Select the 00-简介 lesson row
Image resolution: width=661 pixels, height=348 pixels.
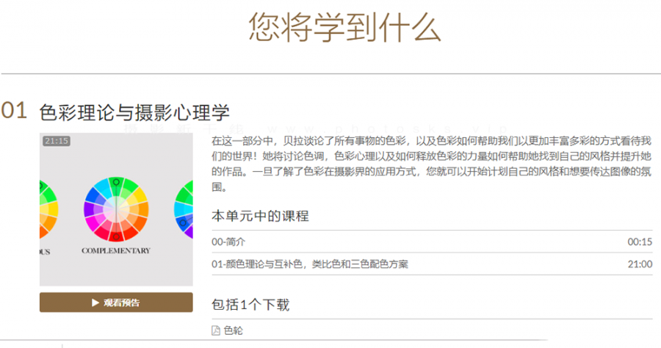click(x=432, y=242)
